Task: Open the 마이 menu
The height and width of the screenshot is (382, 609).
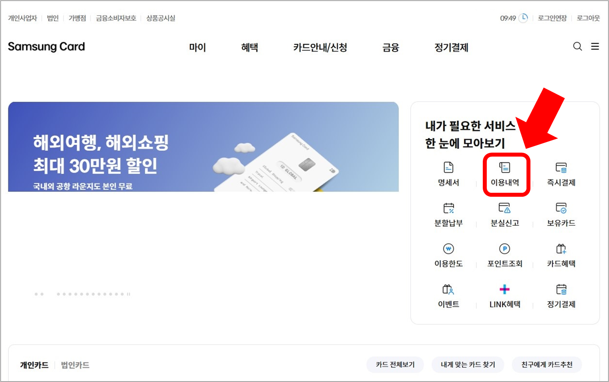Action: pos(198,47)
